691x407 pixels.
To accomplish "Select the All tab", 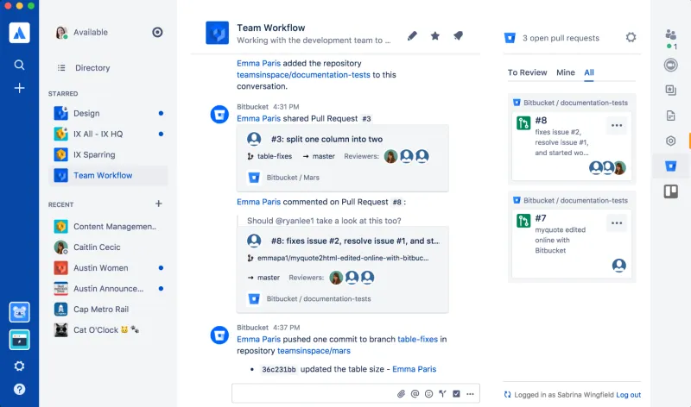I will pos(589,72).
